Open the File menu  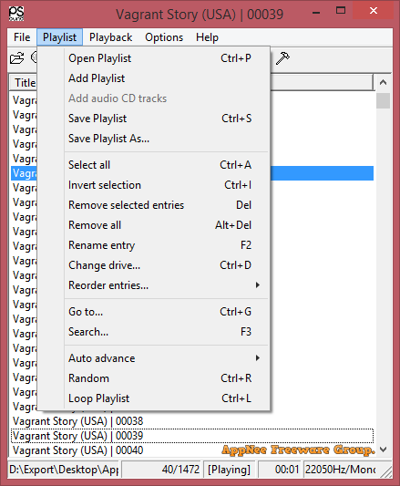(22, 37)
